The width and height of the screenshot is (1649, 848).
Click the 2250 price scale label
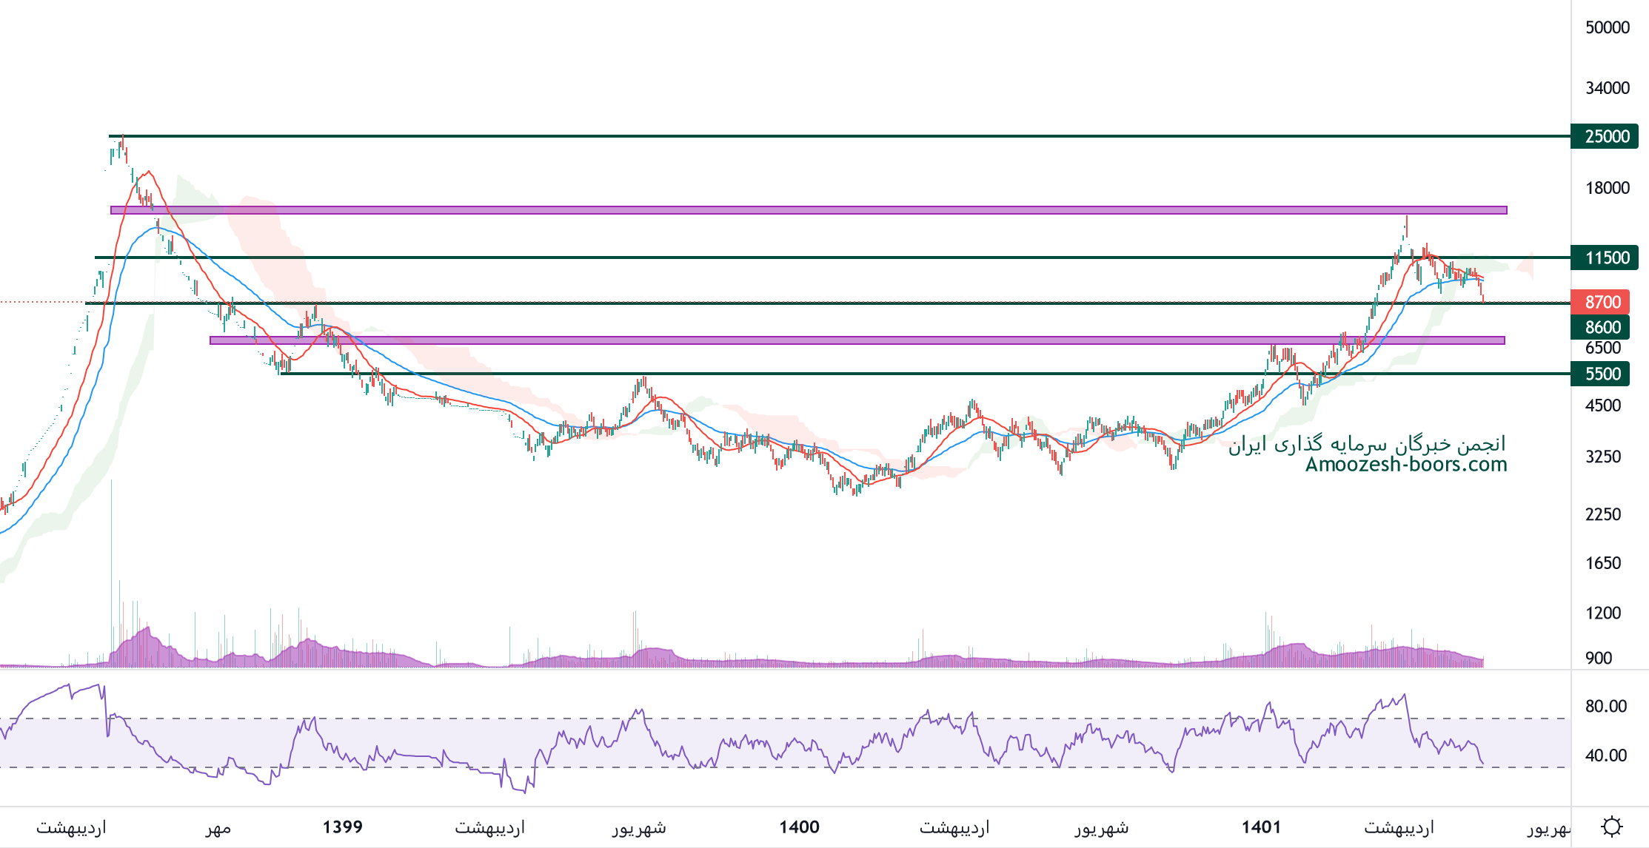tap(1603, 514)
